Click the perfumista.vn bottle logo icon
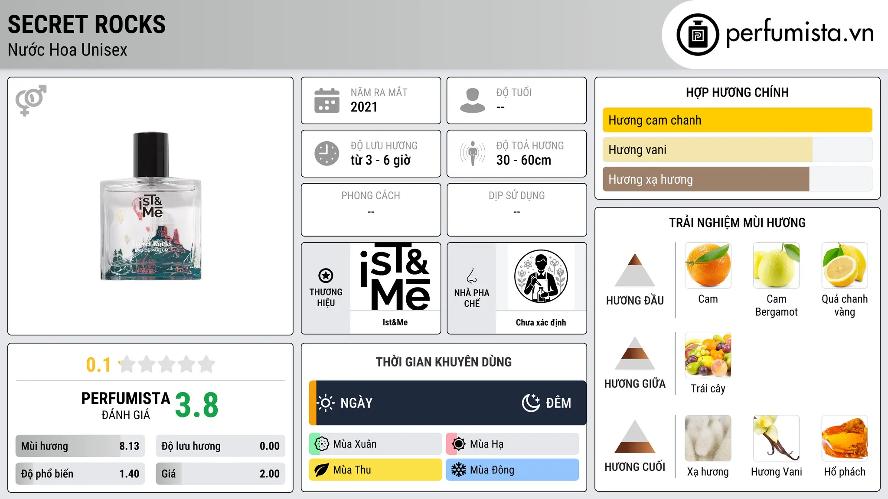Image resolution: width=888 pixels, height=499 pixels. click(x=698, y=35)
